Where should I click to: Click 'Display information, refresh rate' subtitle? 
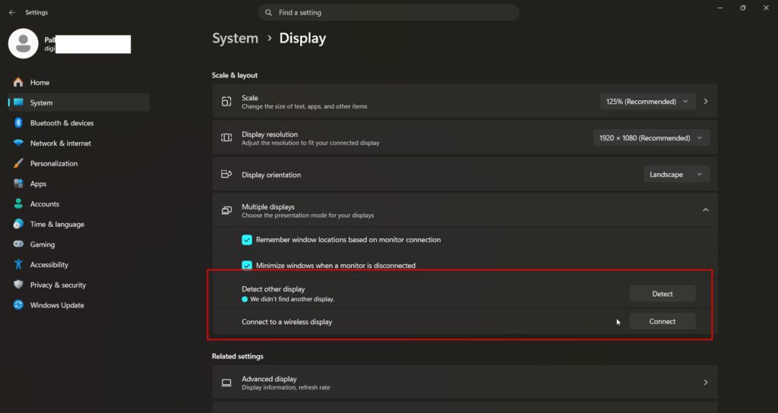pyautogui.click(x=286, y=388)
